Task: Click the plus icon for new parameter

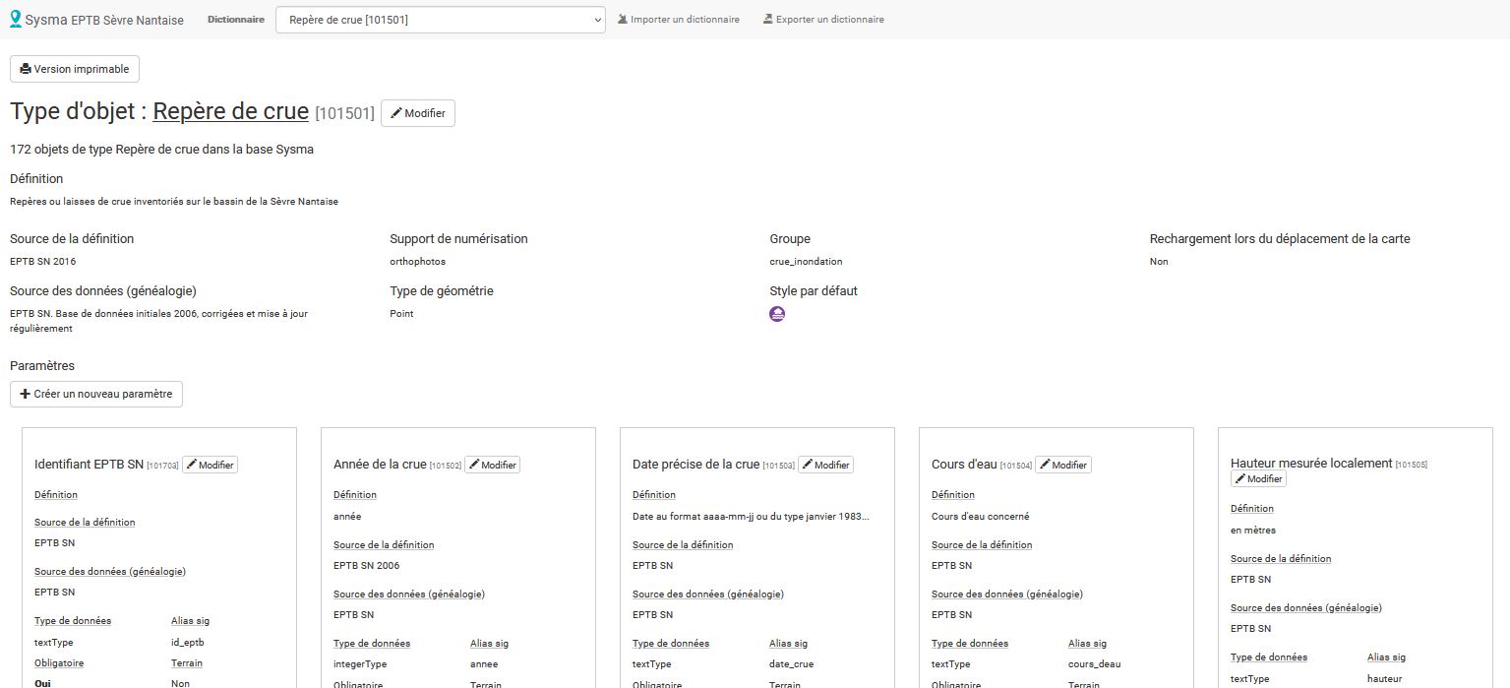Action: [x=26, y=394]
